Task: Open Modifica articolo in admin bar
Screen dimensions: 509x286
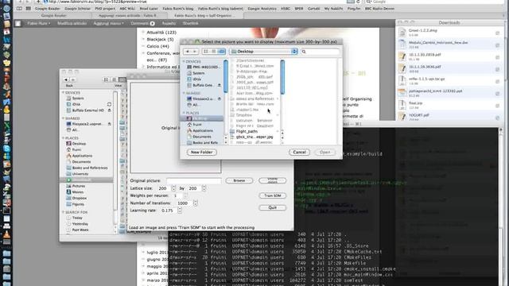Action: pos(72,23)
